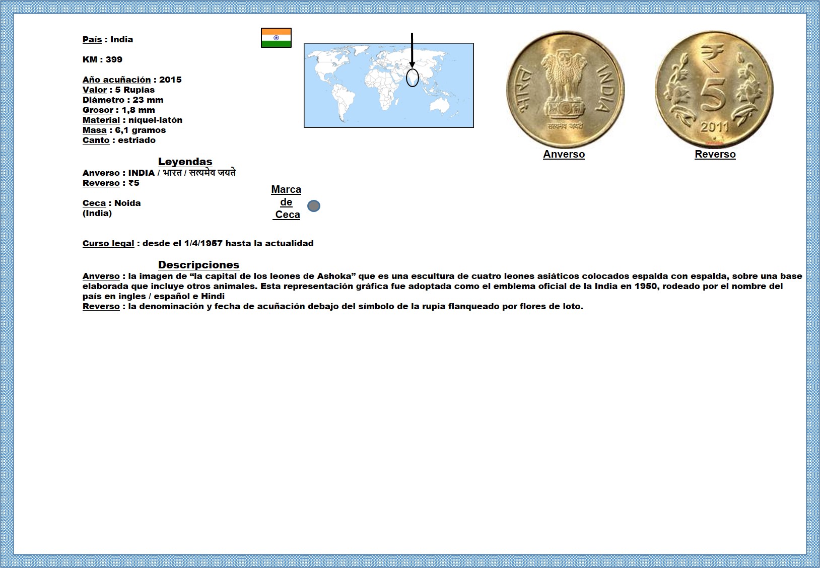Click the 'Descripciones' heading
This screenshot has width=820, height=568.
point(198,265)
